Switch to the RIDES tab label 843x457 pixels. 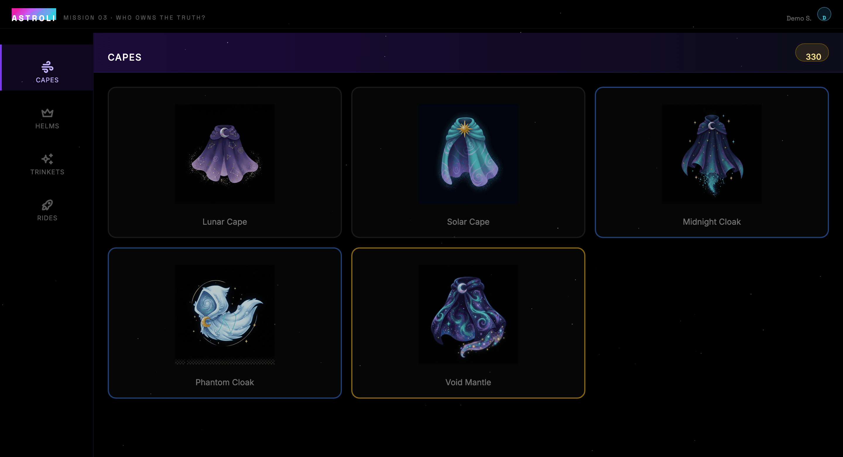point(47,218)
